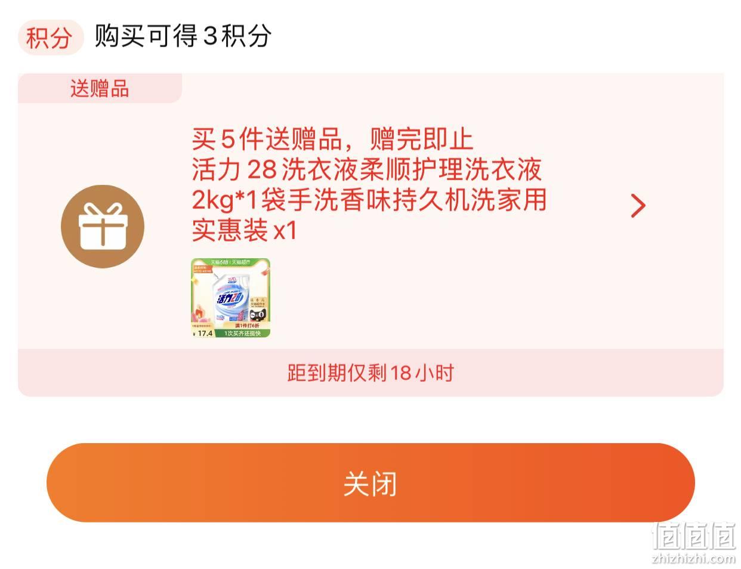
Task: Click the 送赠品 tab label
Action: click(100, 89)
